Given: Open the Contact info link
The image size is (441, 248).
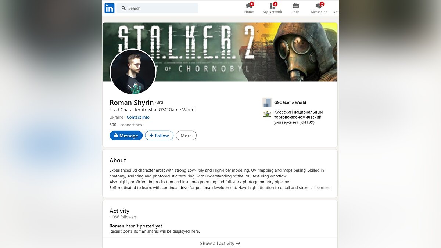Looking at the screenshot, I should tap(138, 117).
